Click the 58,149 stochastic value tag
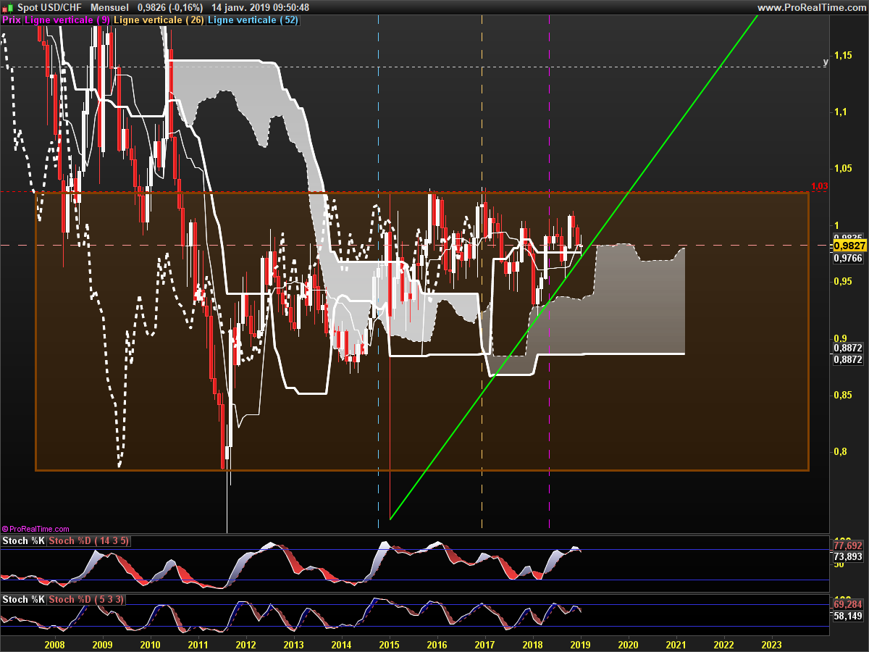869x652 pixels. coord(847,616)
